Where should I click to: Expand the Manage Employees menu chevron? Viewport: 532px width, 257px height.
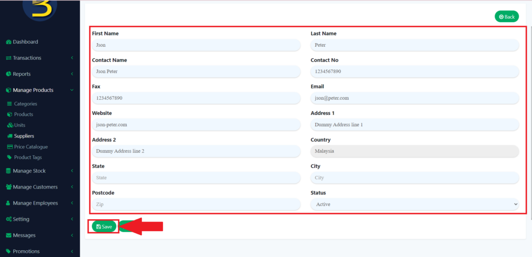tap(72, 203)
